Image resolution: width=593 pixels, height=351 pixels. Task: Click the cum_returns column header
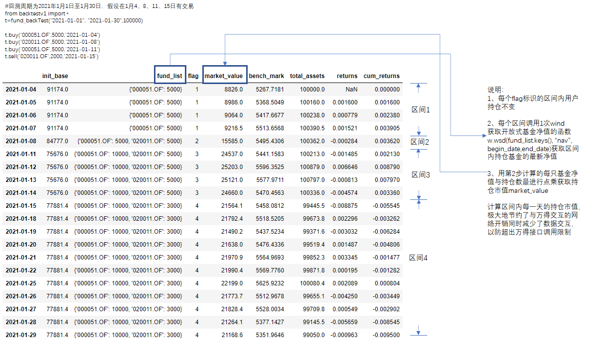tap(381, 76)
